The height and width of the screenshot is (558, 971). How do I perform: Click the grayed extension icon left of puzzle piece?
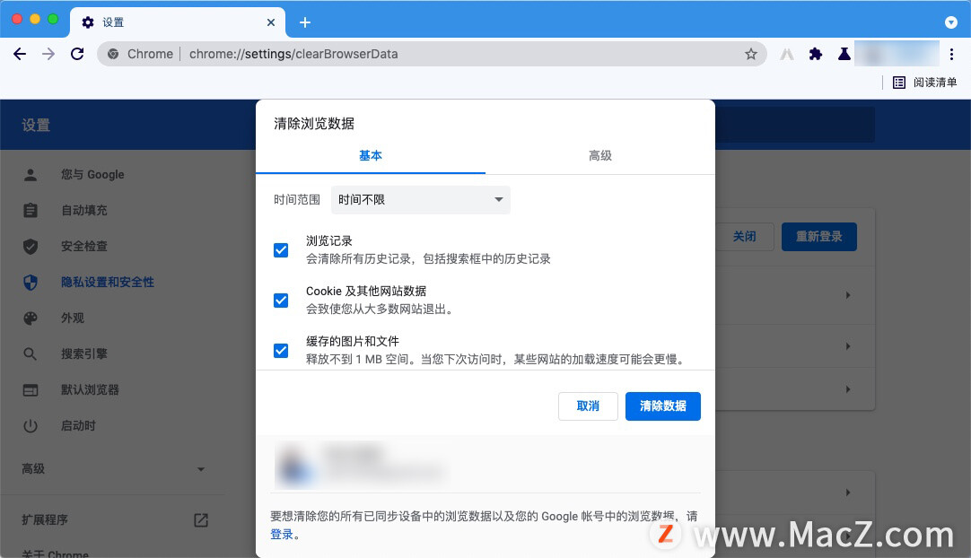[x=787, y=54]
